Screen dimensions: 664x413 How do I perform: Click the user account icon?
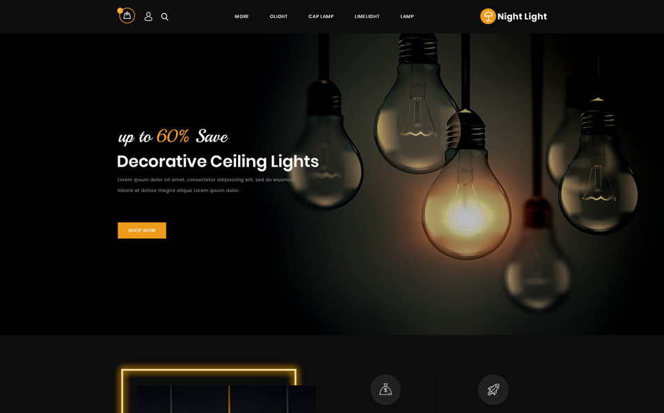pos(148,17)
